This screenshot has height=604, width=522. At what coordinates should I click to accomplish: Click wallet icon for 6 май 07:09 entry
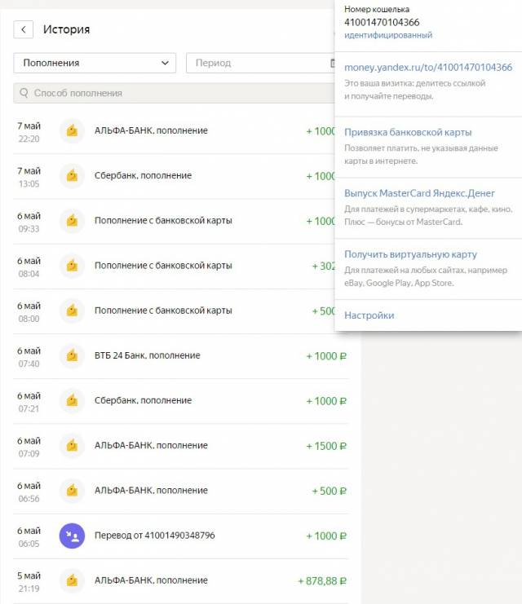tap(72, 446)
